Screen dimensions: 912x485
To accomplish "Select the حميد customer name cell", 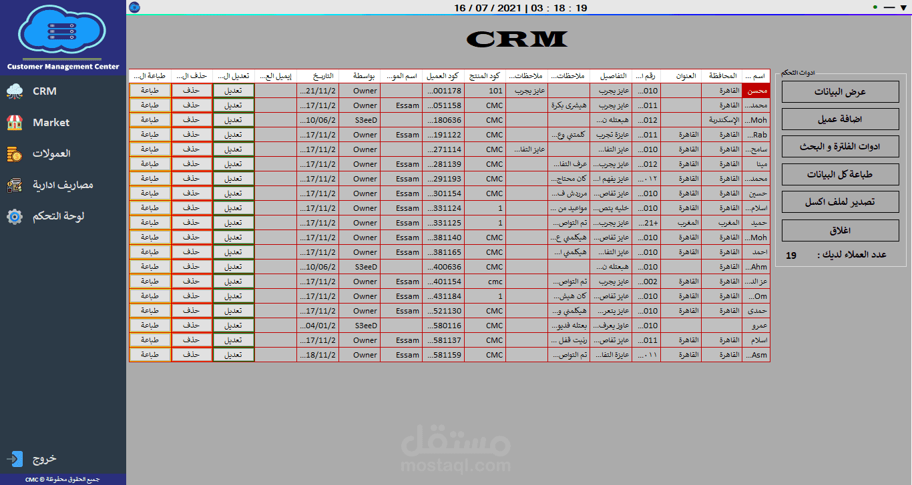I will [756, 223].
